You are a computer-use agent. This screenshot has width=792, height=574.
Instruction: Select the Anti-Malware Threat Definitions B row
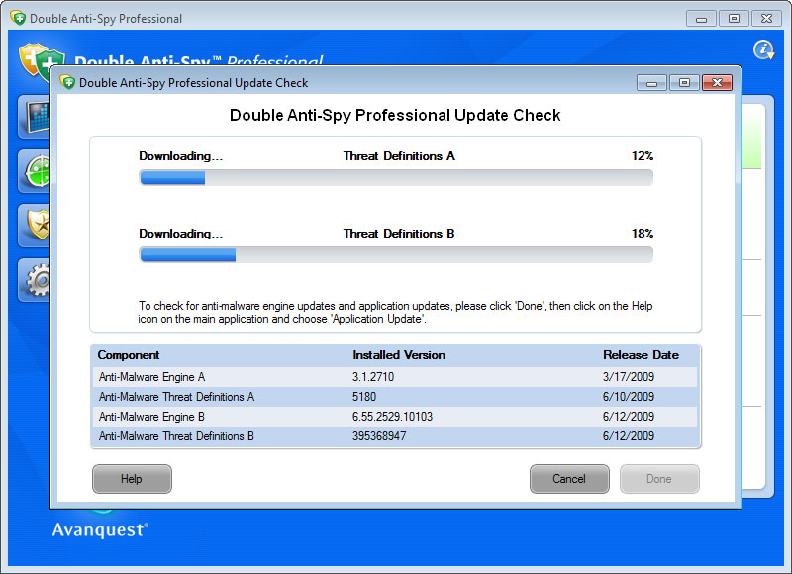tap(395, 436)
